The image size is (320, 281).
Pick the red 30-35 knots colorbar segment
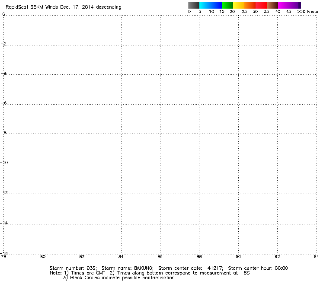[261, 5]
